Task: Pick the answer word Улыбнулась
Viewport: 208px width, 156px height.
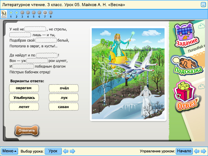Action: (24, 98)
